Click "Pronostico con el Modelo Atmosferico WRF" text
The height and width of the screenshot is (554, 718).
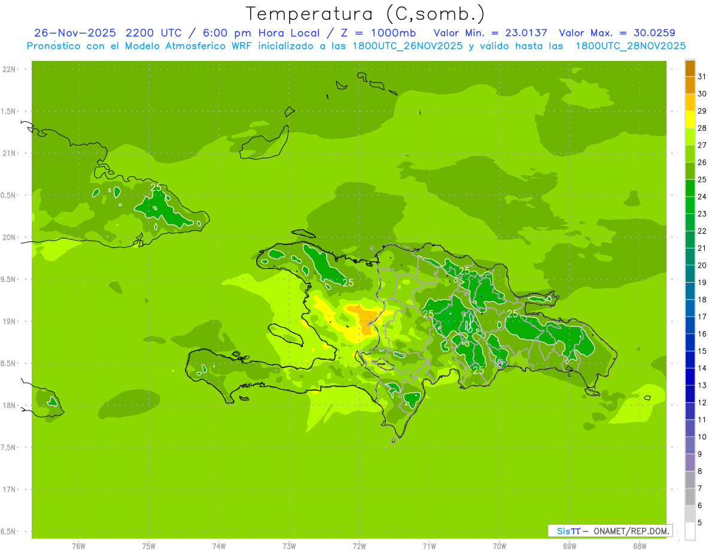click(x=140, y=46)
